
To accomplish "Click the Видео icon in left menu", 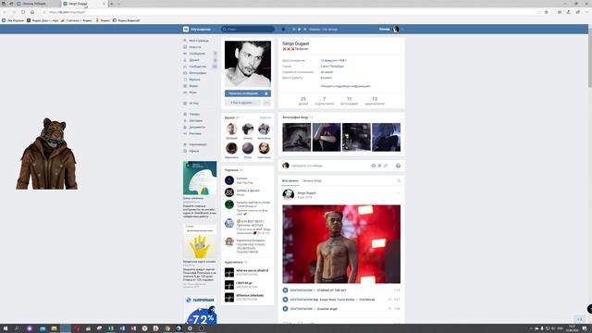I will click(185, 86).
